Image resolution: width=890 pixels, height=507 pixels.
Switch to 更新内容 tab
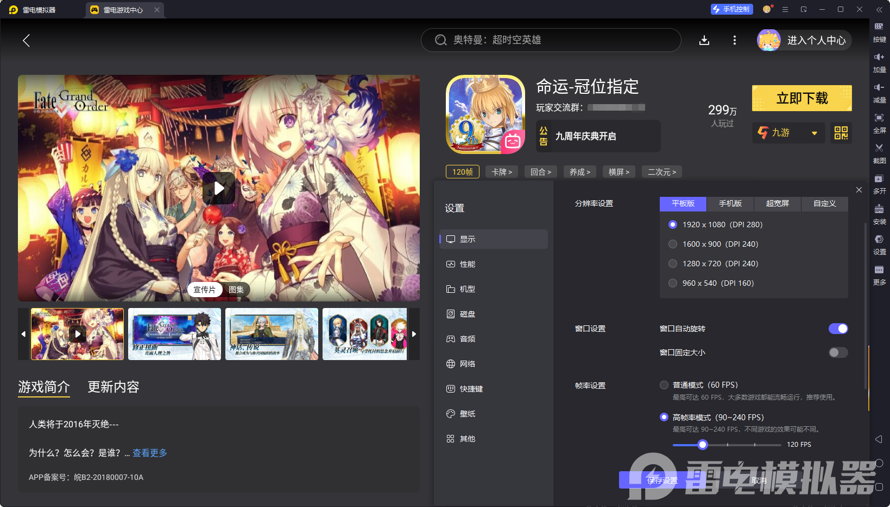pyautogui.click(x=113, y=387)
